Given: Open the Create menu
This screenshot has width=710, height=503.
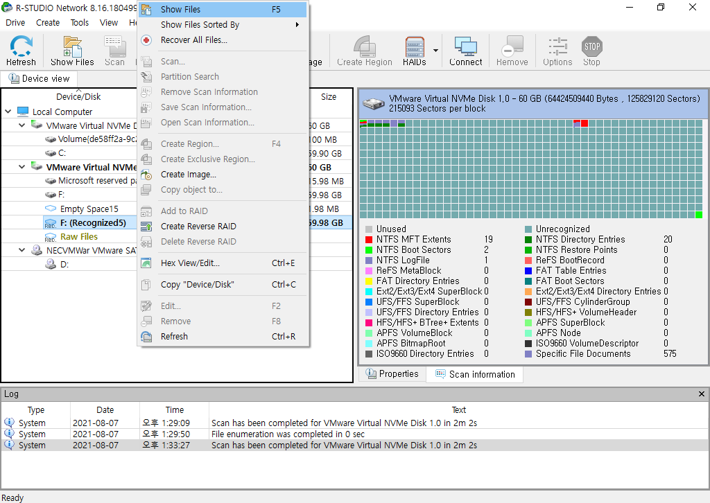Looking at the screenshot, I should 48,23.
